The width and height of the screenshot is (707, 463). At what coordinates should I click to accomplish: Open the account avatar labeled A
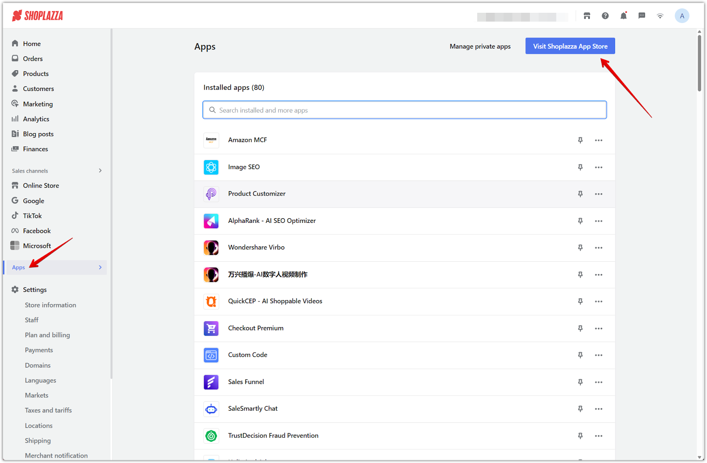pos(682,16)
